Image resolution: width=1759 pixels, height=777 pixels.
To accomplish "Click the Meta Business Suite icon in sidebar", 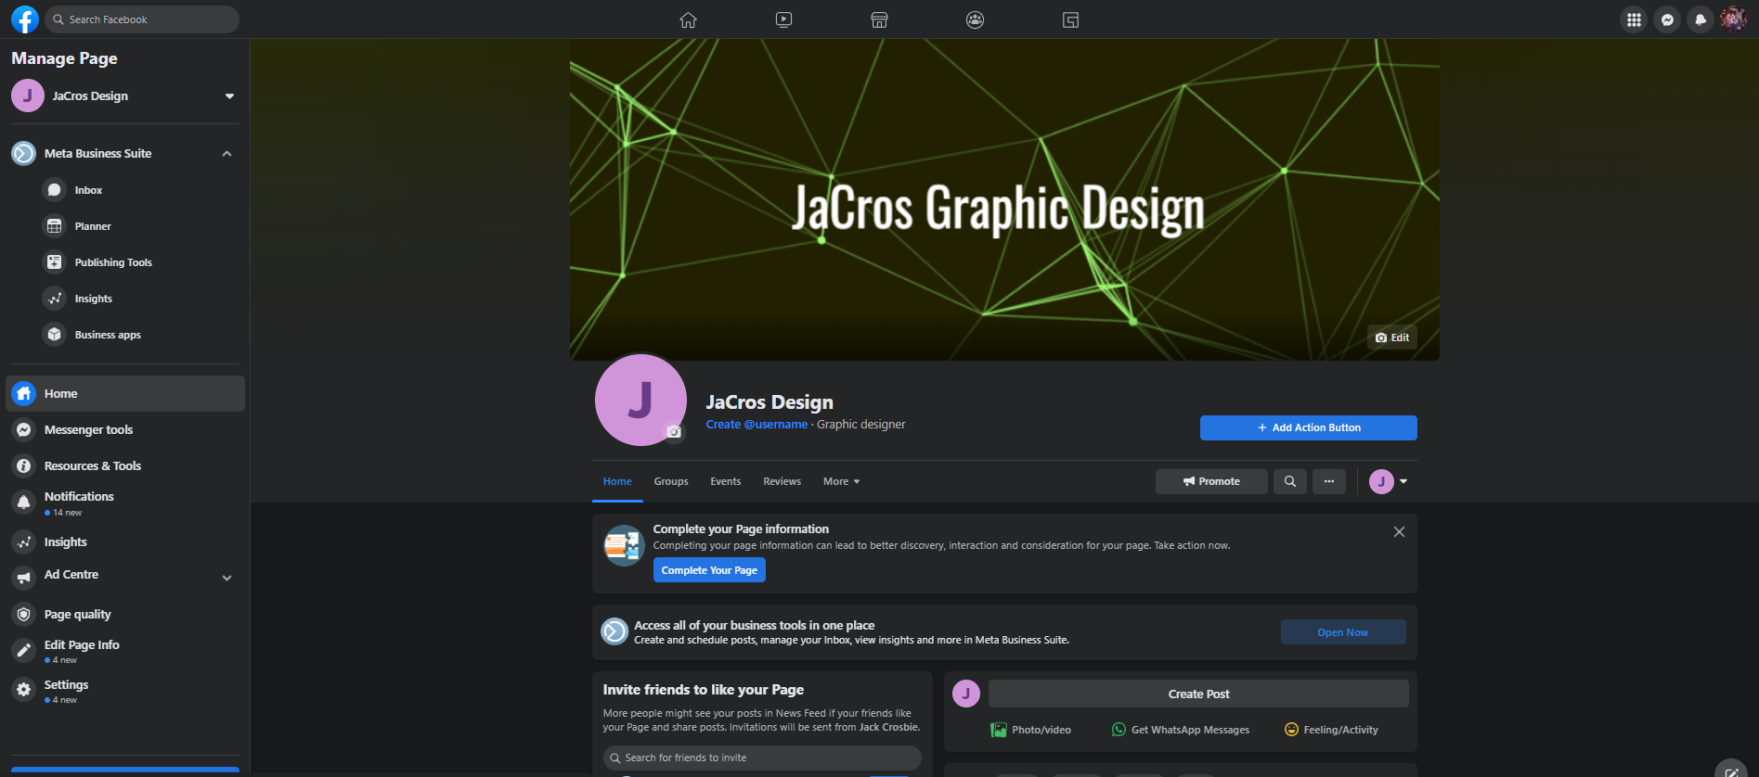I will 24,153.
